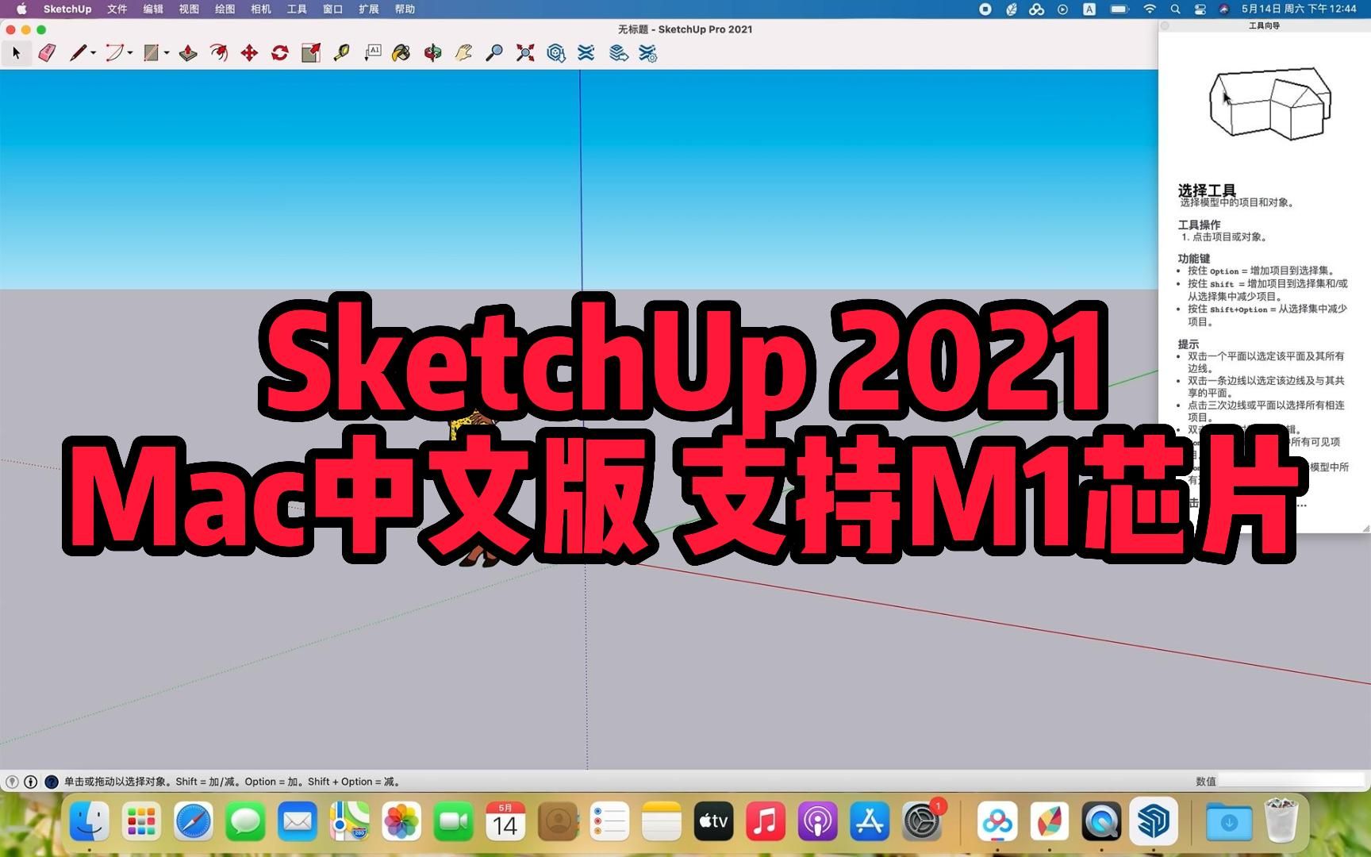Image resolution: width=1371 pixels, height=857 pixels.
Task: Open the 扩展 menu
Action: (x=369, y=9)
